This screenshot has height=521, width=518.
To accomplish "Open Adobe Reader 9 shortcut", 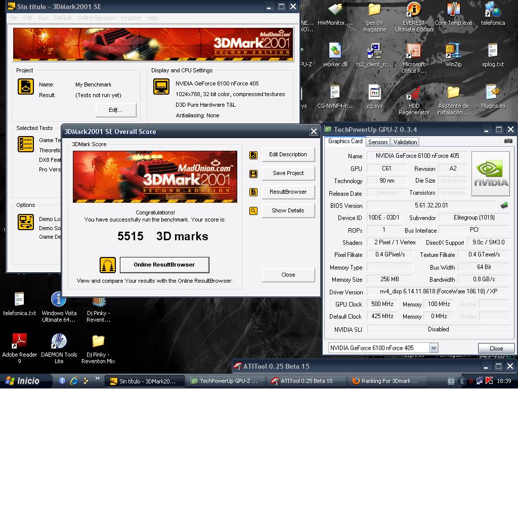I will [19, 349].
